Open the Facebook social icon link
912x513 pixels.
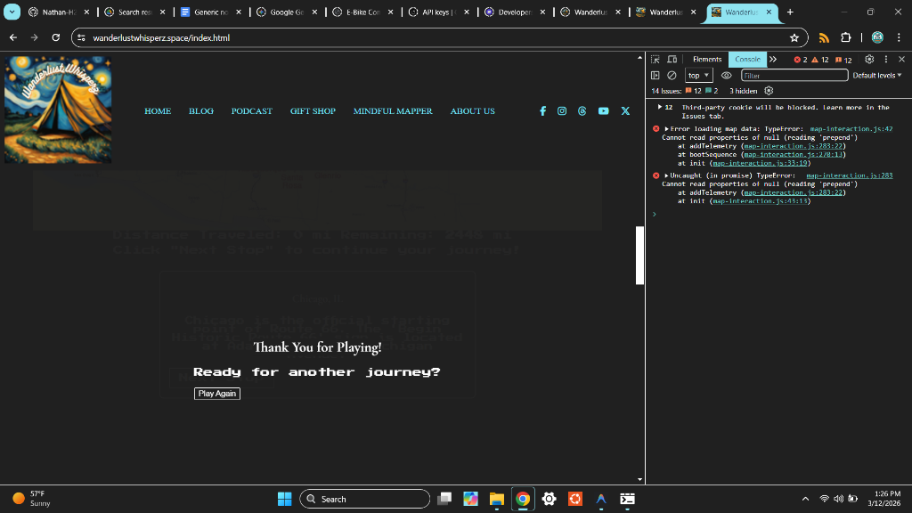click(542, 111)
